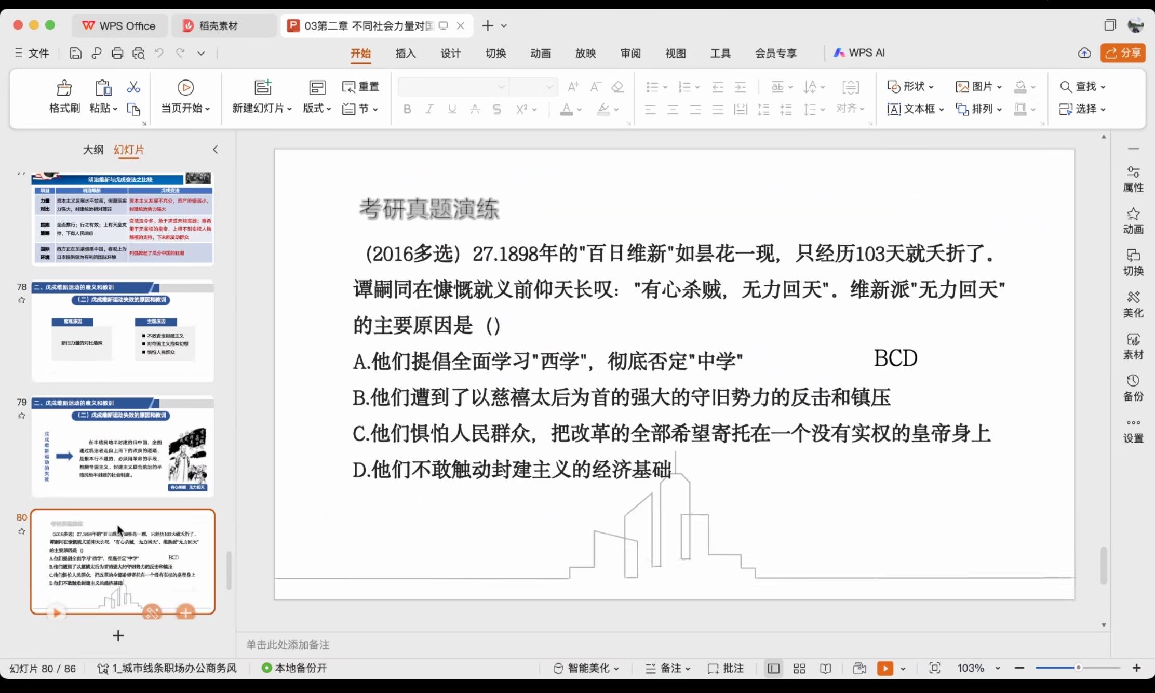This screenshot has height=693, width=1155.
Task: Click the zoom slider handle
Action: pyautogui.click(x=1078, y=668)
